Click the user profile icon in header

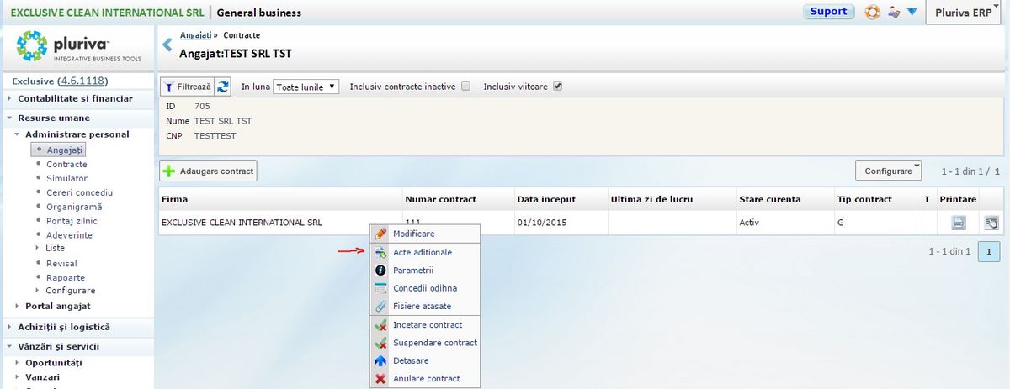893,13
